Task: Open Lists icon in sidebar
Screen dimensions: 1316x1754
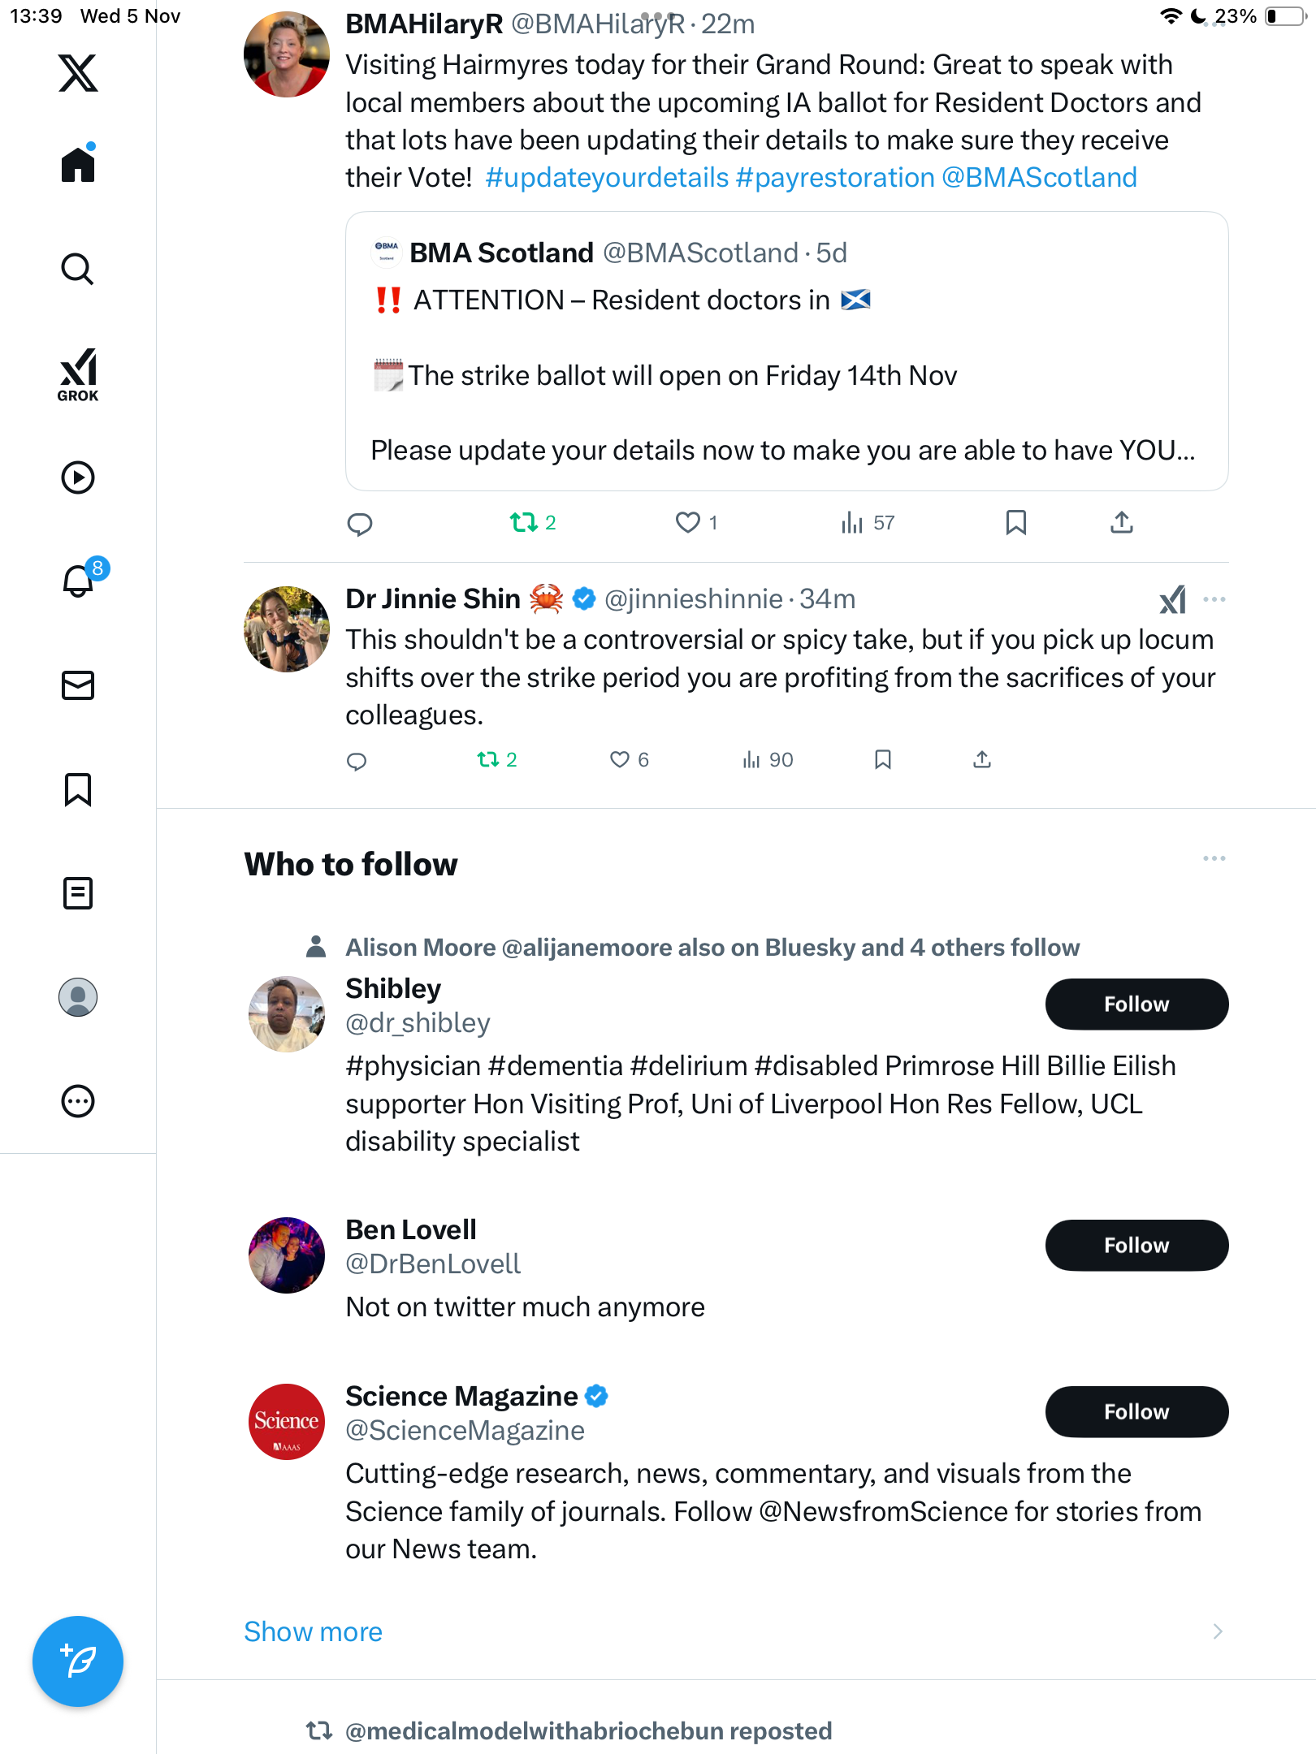Action: 78,893
